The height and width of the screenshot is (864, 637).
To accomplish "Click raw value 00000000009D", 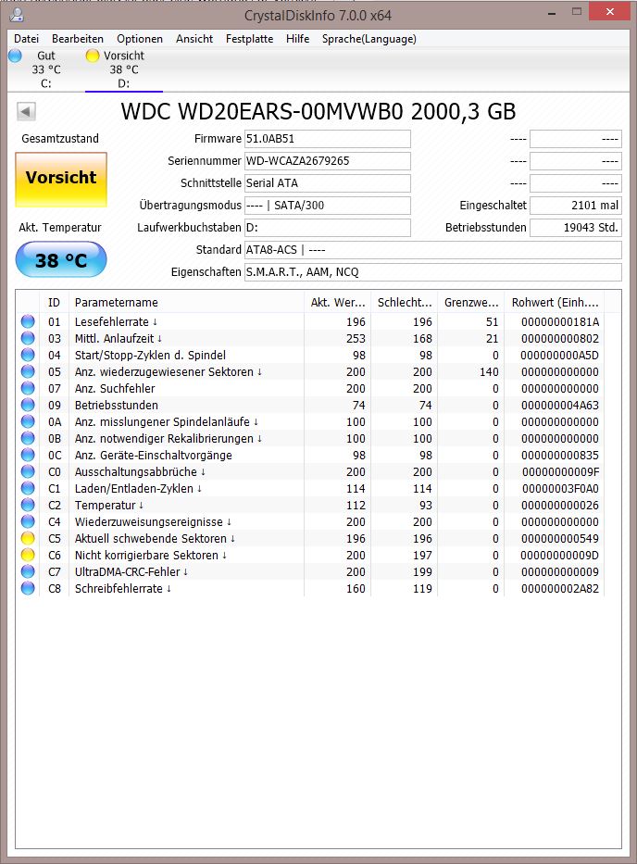I will click(560, 556).
